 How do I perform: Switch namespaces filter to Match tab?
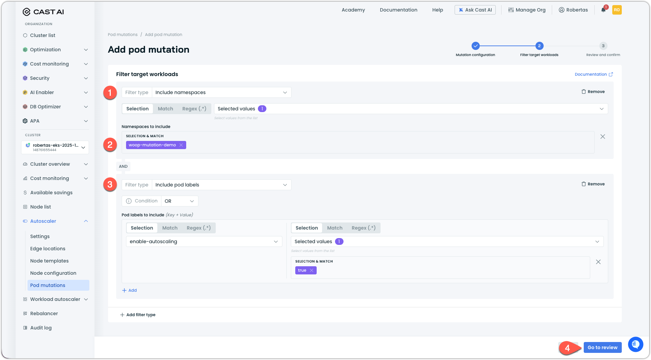(165, 109)
